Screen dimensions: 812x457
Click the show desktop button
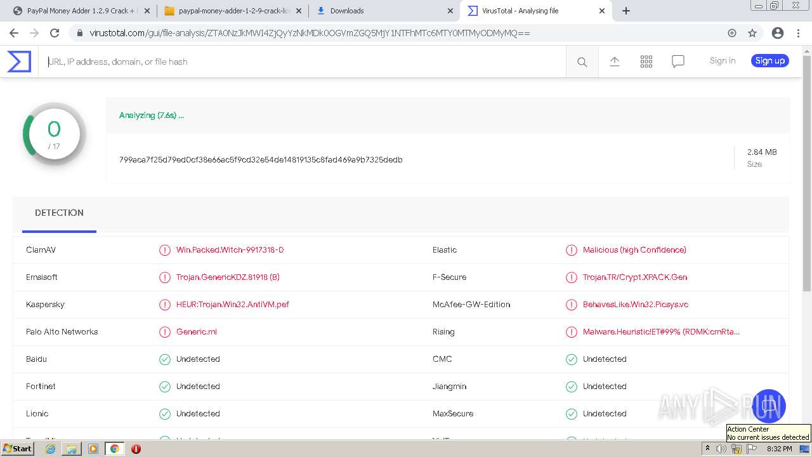(x=805, y=449)
